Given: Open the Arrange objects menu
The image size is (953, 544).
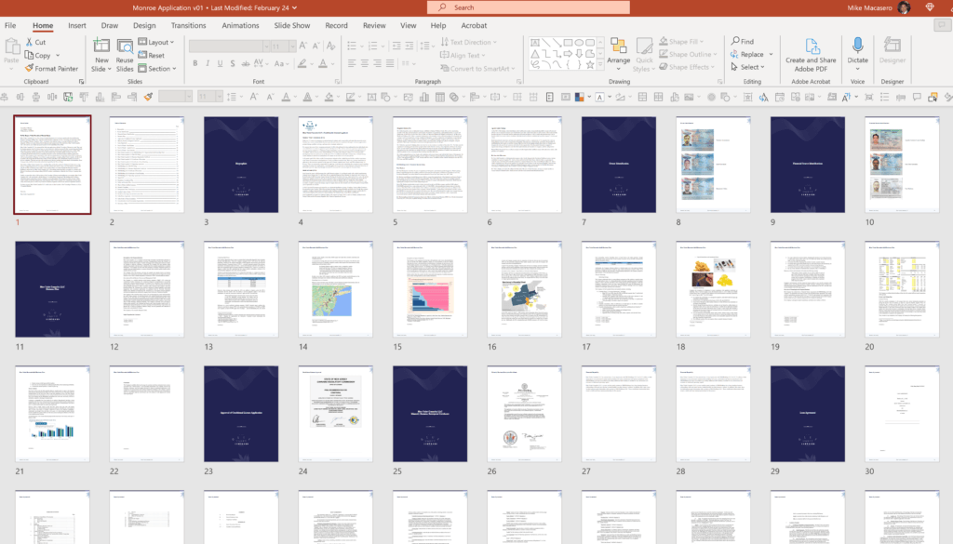Looking at the screenshot, I should pos(618,55).
